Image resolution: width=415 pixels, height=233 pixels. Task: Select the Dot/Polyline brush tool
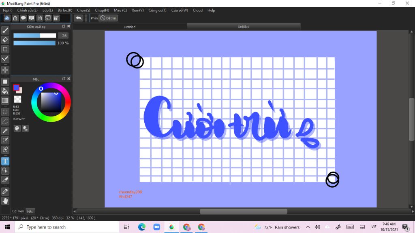(x=5, y=59)
